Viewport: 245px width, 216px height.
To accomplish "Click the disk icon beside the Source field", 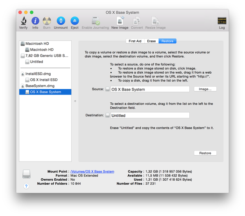I will (107, 89).
